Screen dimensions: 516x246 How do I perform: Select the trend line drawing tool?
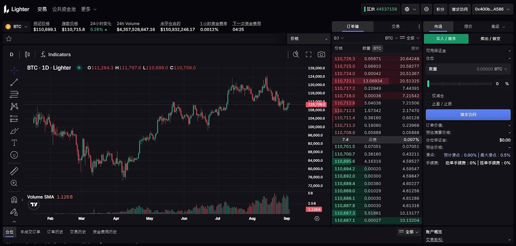pyautogui.click(x=14, y=82)
